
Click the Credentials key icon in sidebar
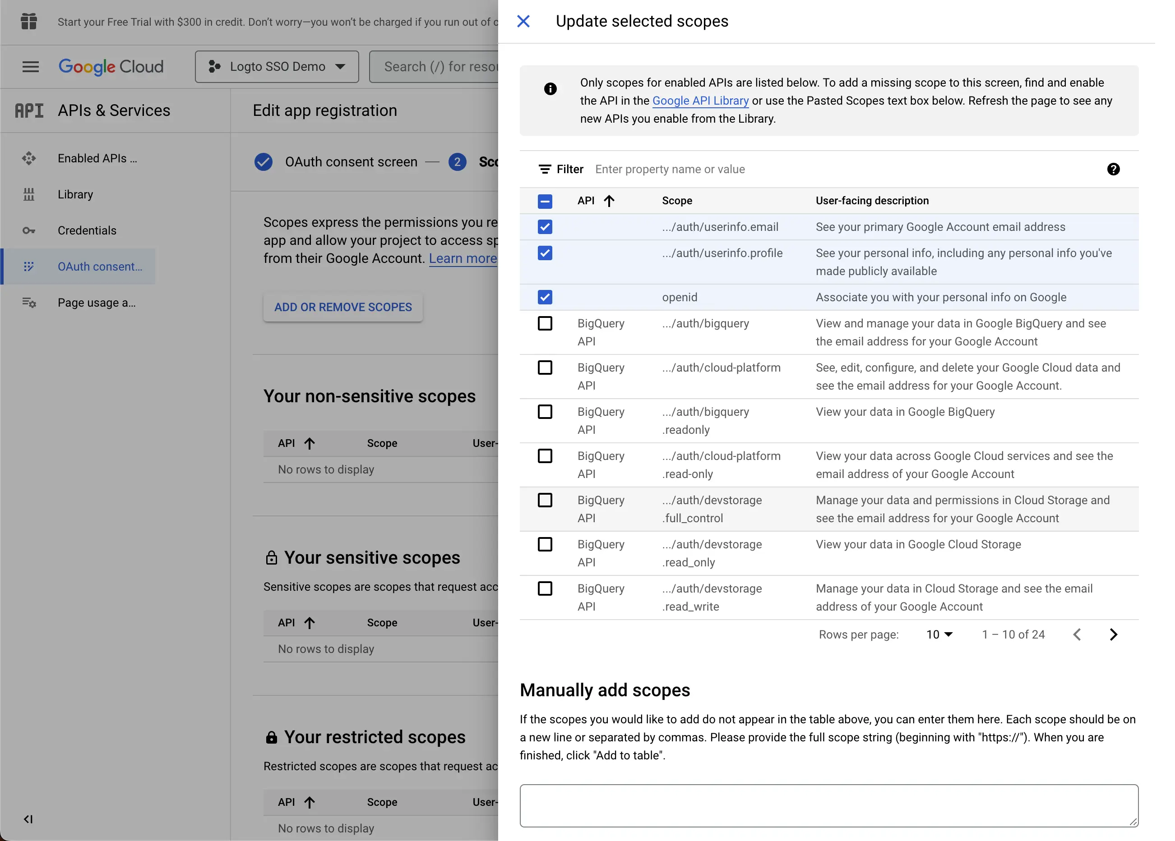pos(28,230)
